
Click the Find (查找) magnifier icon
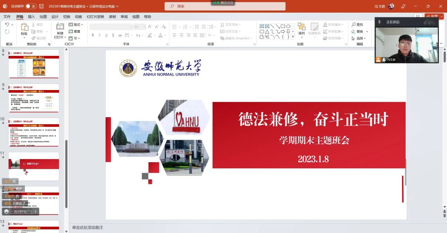[353, 25]
